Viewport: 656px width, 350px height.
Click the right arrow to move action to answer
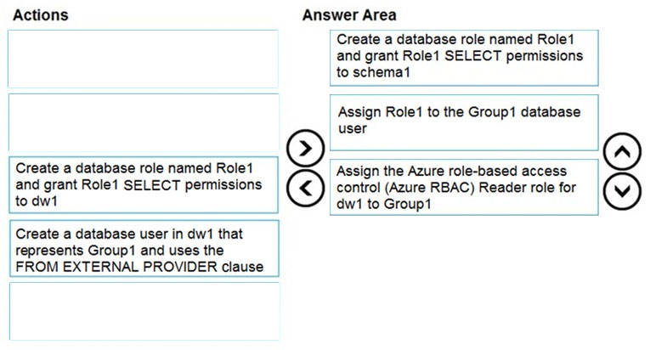(305, 149)
